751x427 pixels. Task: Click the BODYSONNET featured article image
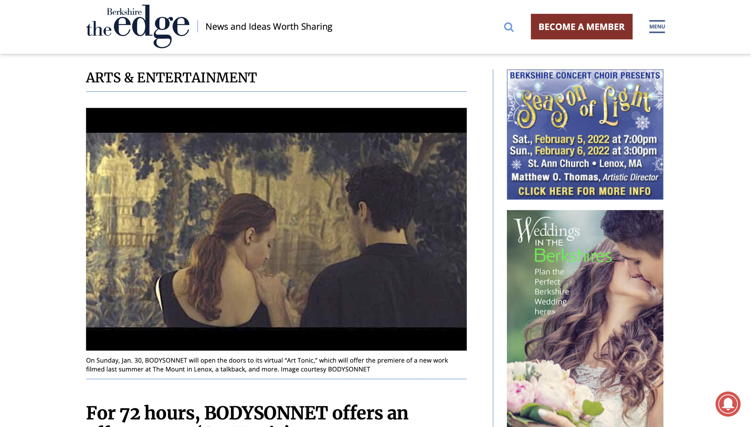276,229
